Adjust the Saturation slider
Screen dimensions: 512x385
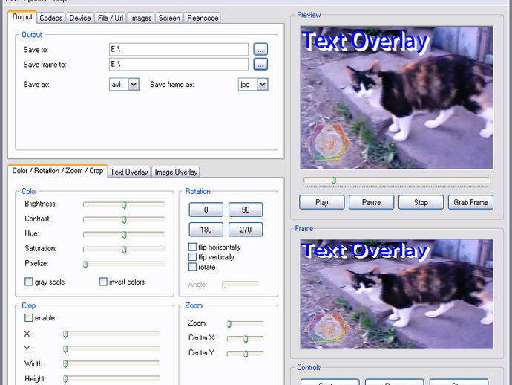(124, 249)
